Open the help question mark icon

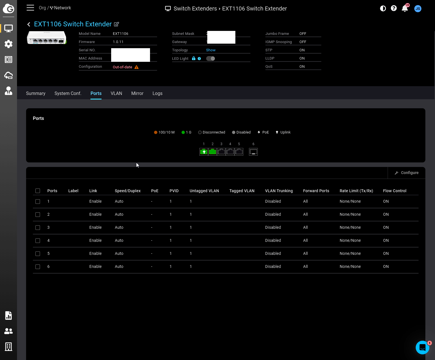(x=394, y=9)
